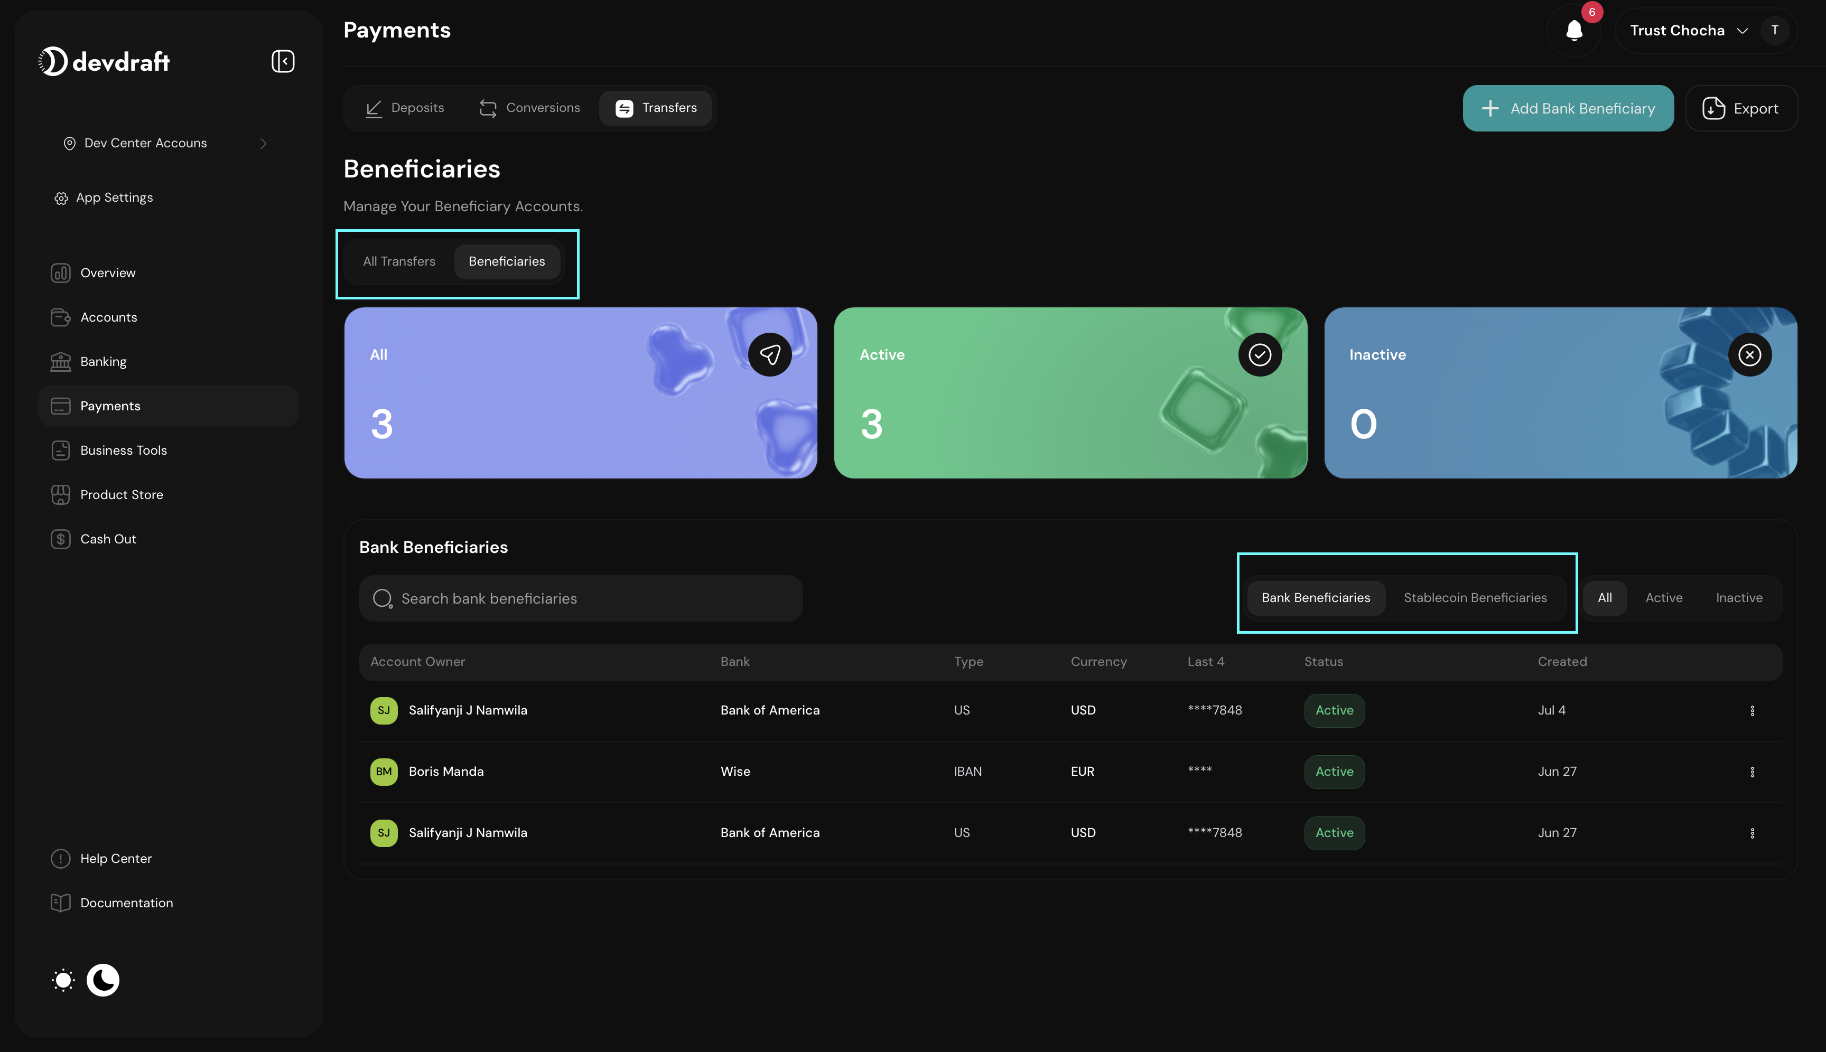Open Dev Center Accouns selector

tap(165, 143)
